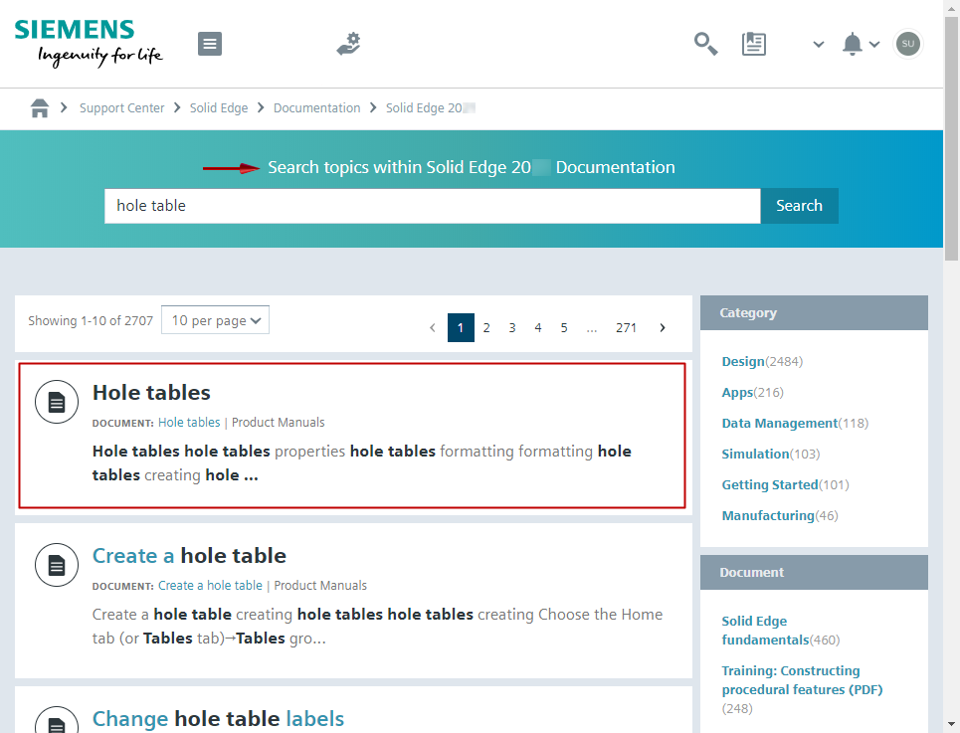Click document icon beside Create a hole table

coord(57,565)
